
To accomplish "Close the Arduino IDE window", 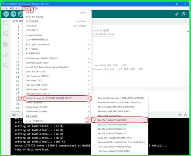I will 185,4.
